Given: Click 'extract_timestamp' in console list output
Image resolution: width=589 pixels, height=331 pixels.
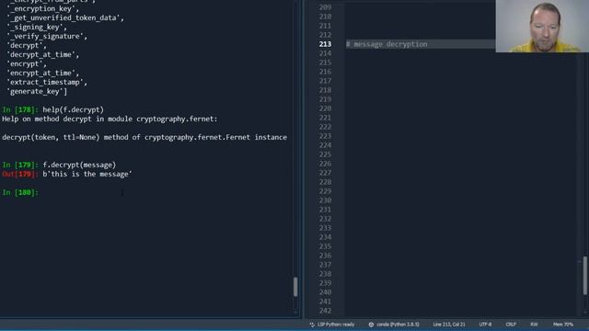Looking at the screenshot, I should pos(47,82).
